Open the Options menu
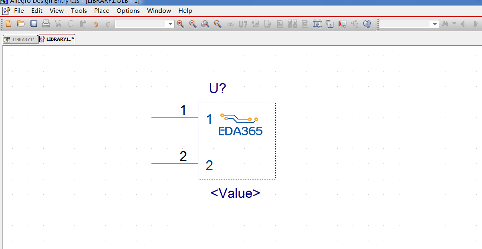Image resolution: width=482 pixels, height=249 pixels. (x=128, y=11)
